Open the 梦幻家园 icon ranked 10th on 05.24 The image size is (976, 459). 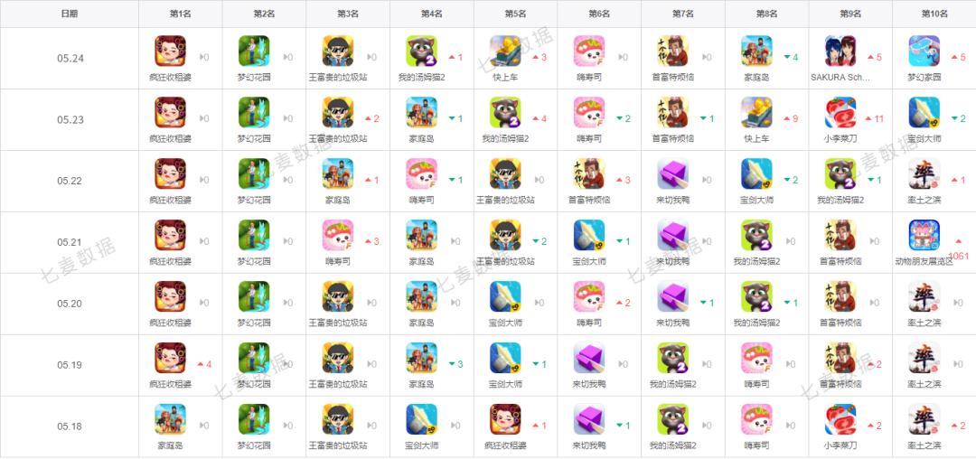(924, 51)
